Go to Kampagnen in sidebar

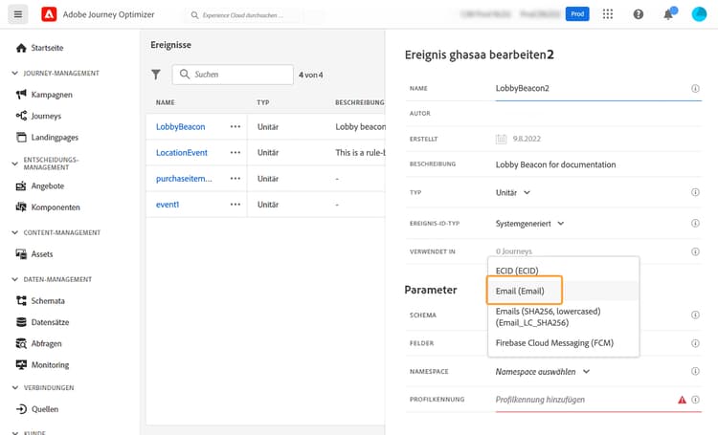51,95
